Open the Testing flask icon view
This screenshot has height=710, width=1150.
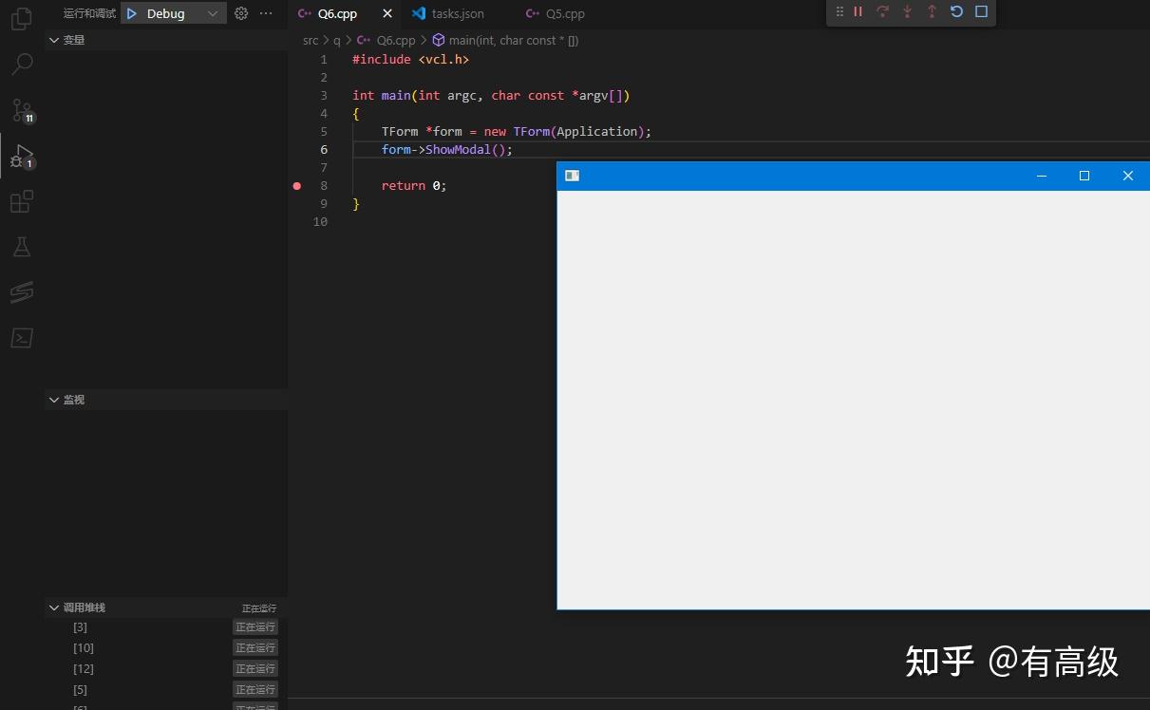point(21,246)
